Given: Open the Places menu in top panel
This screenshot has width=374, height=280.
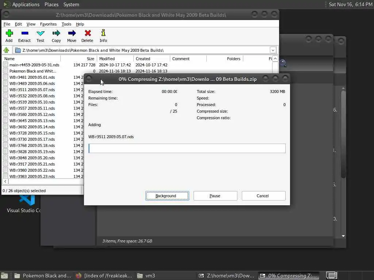Looking at the screenshot, I should tap(51, 4).
